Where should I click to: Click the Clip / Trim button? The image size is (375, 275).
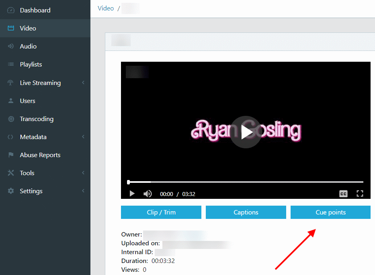click(161, 212)
